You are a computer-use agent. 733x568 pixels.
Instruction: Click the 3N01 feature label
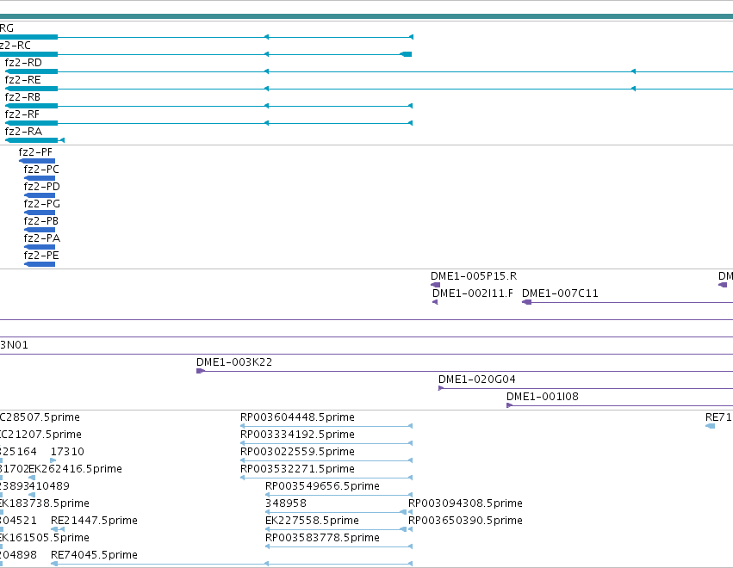(x=14, y=345)
